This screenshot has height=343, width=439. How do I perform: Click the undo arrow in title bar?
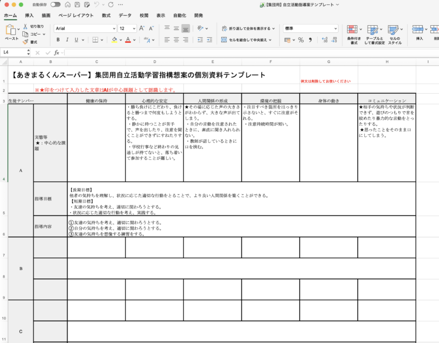coord(96,4)
